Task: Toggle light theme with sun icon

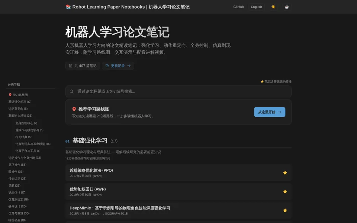Action: [273, 7]
